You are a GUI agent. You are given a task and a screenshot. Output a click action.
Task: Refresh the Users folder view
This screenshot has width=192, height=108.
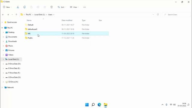click(x=158, y=15)
